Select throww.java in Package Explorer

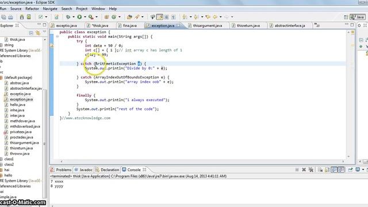pyautogui.click(x=20, y=154)
